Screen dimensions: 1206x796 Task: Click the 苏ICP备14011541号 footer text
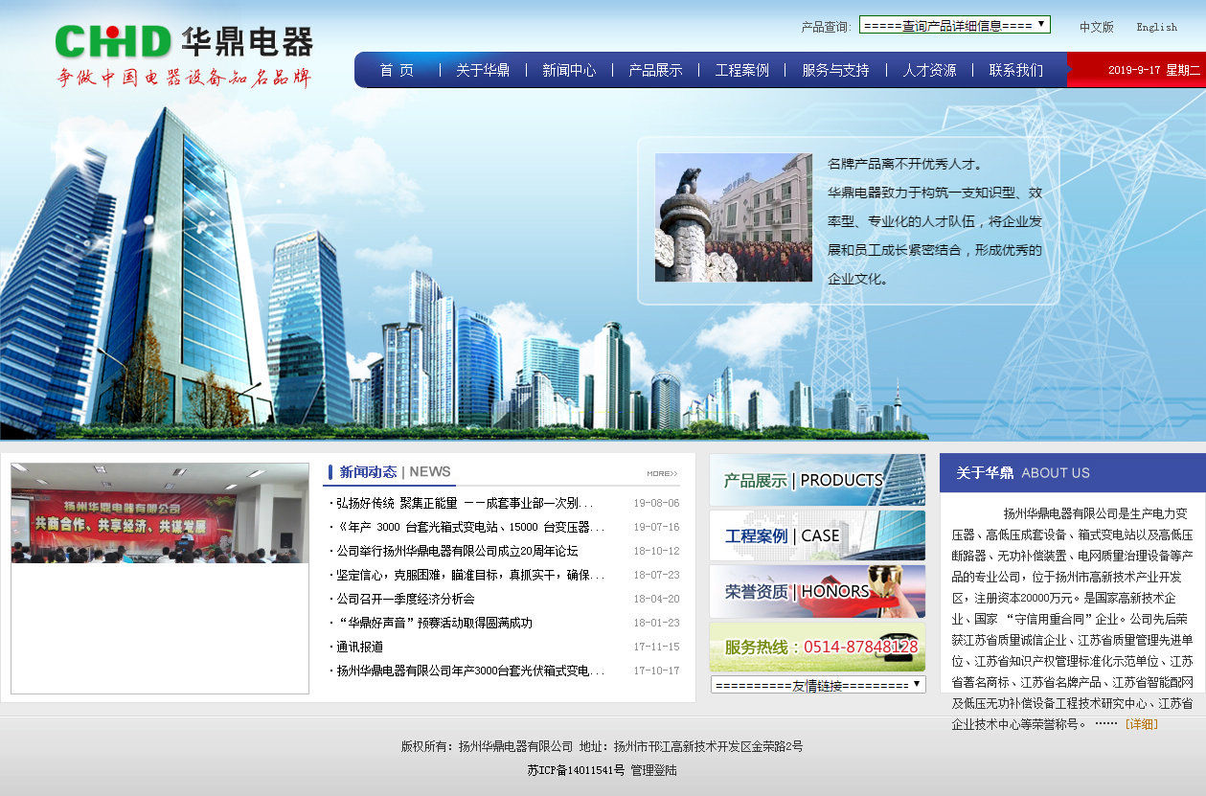tap(576, 770)
